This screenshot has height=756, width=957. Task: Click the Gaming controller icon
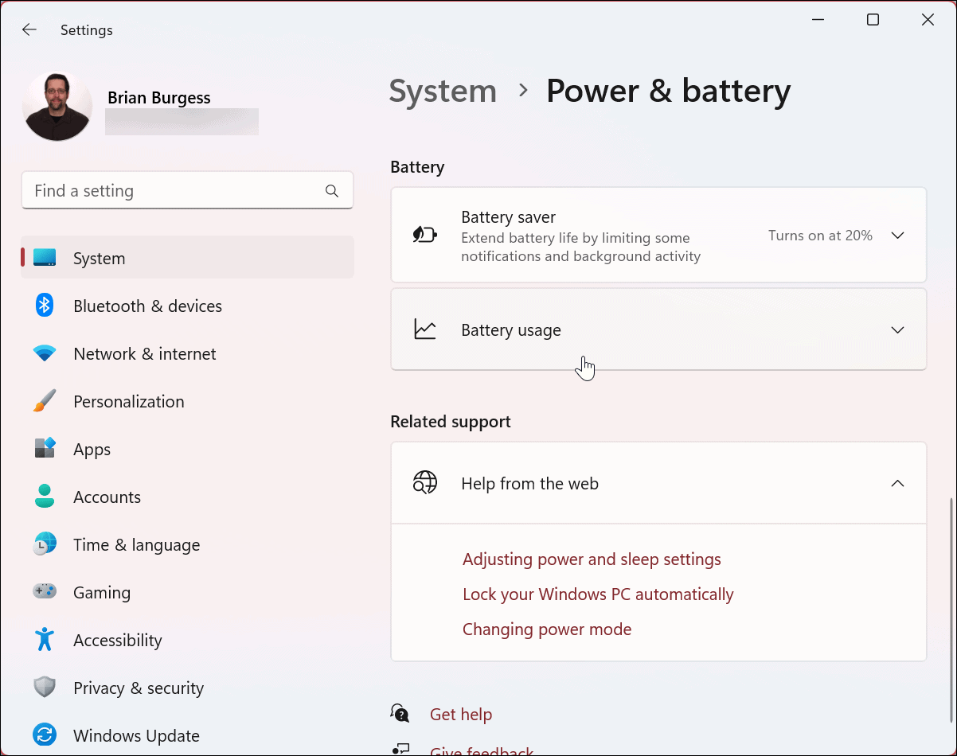45,592
